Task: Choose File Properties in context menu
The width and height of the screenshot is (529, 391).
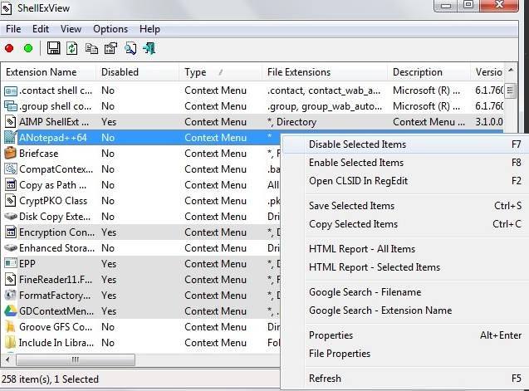Action: pyautogui.click(x=404, y=354)
